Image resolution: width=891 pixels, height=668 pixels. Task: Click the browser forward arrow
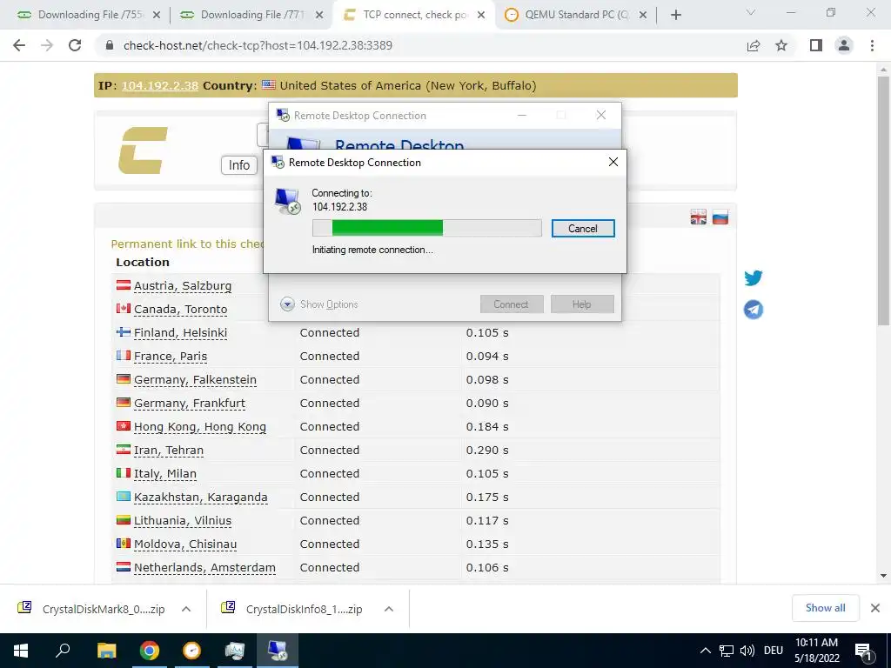click(x=47, y=45)
